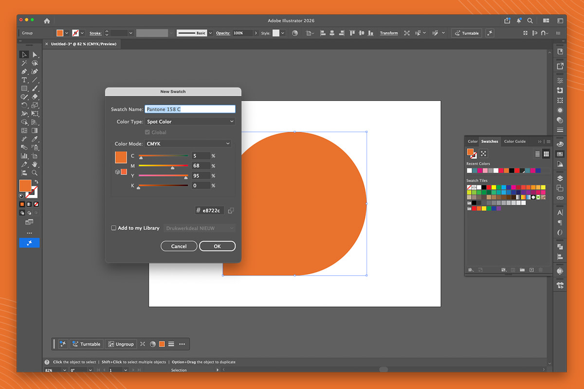Click Turntable in the top control bar

click(466, 33)
